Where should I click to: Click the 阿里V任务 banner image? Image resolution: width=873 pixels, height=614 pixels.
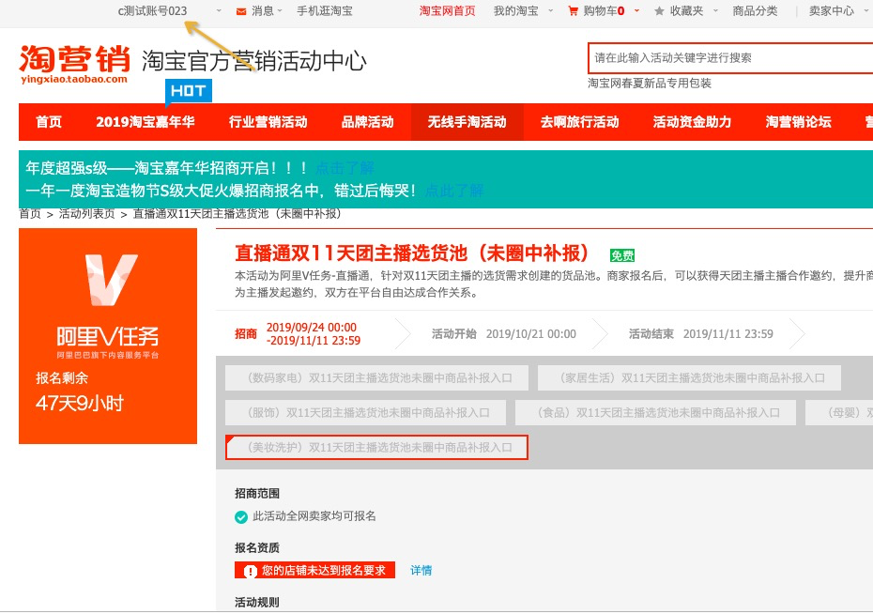tap(108, 336)
